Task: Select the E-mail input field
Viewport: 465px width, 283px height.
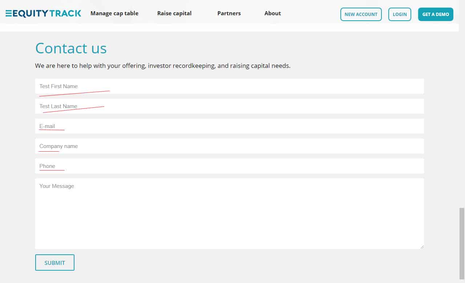Action: pyautogui.click(x=229, y=126)
